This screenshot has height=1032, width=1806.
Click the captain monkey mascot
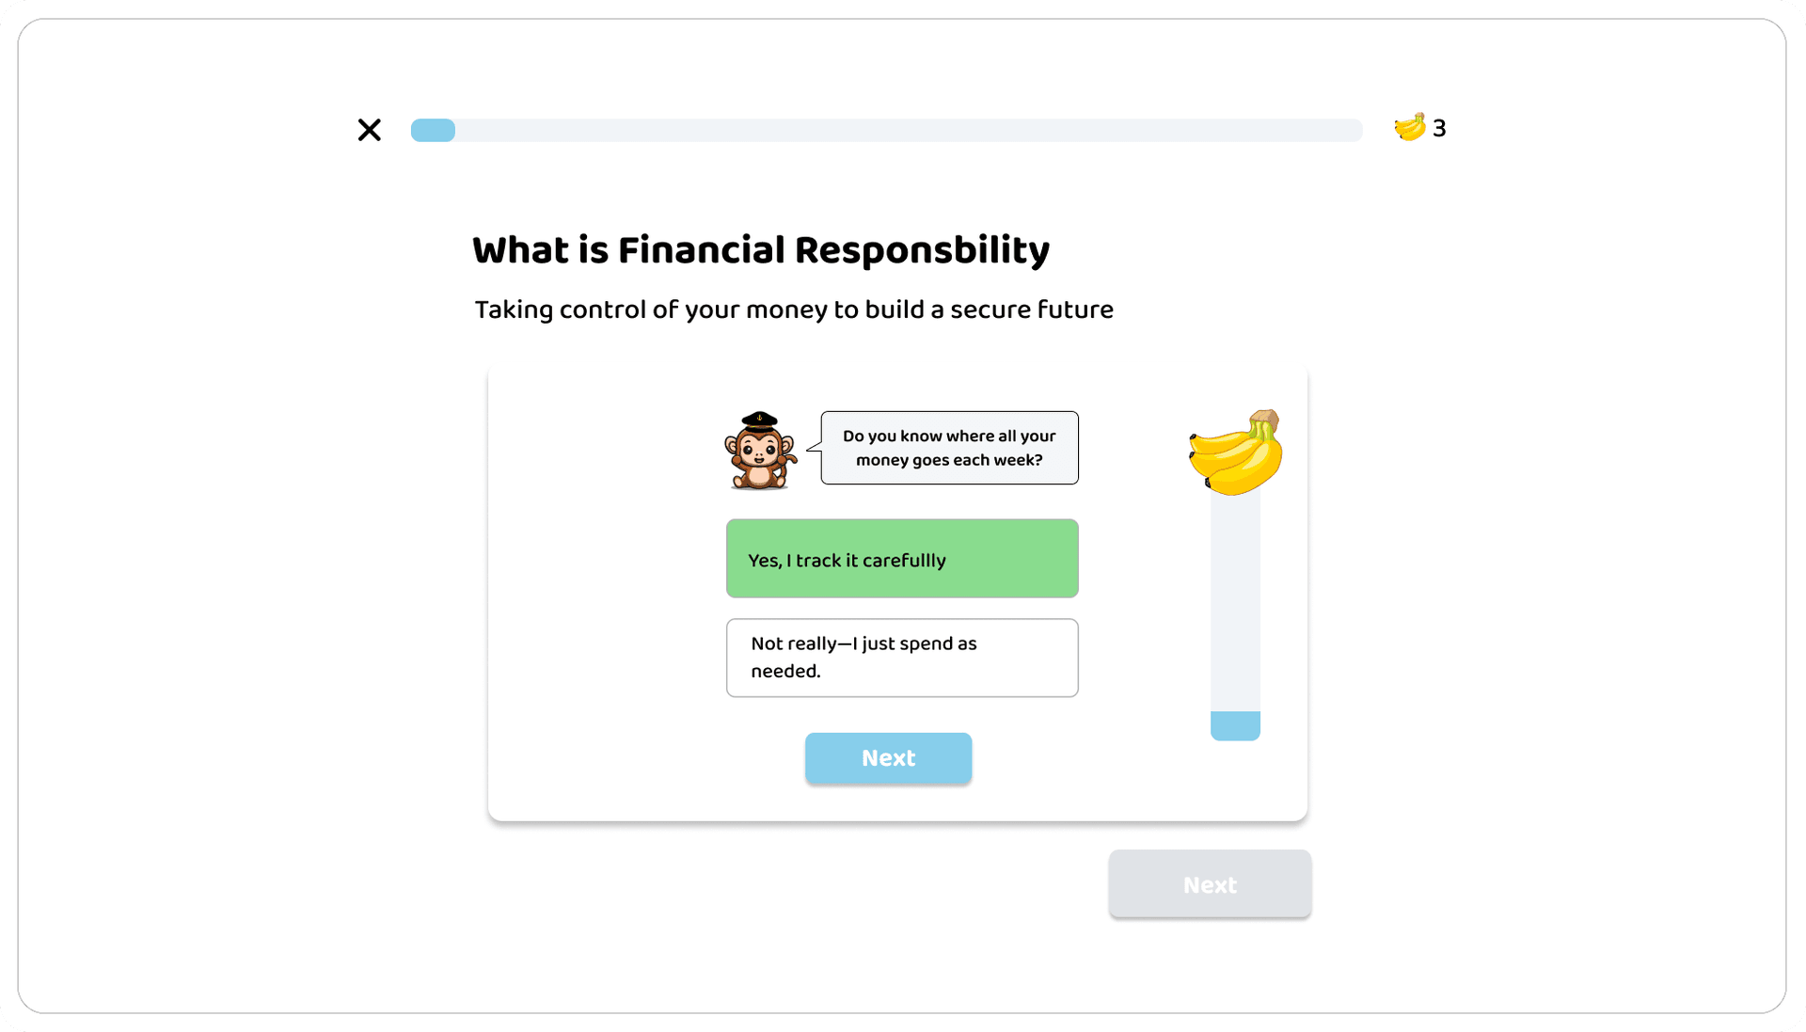pos(760,455)
